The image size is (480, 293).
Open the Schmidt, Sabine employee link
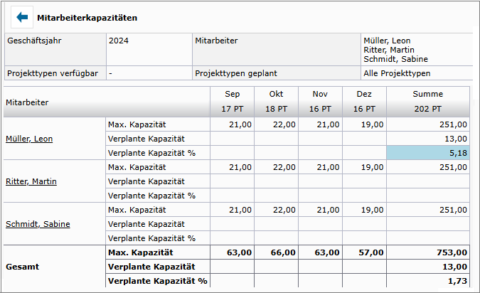pos(38,224)
